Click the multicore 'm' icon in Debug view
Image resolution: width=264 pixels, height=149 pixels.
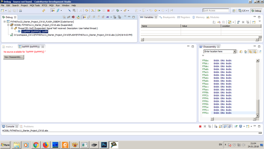pyautogui.click(x=108, y=17)
